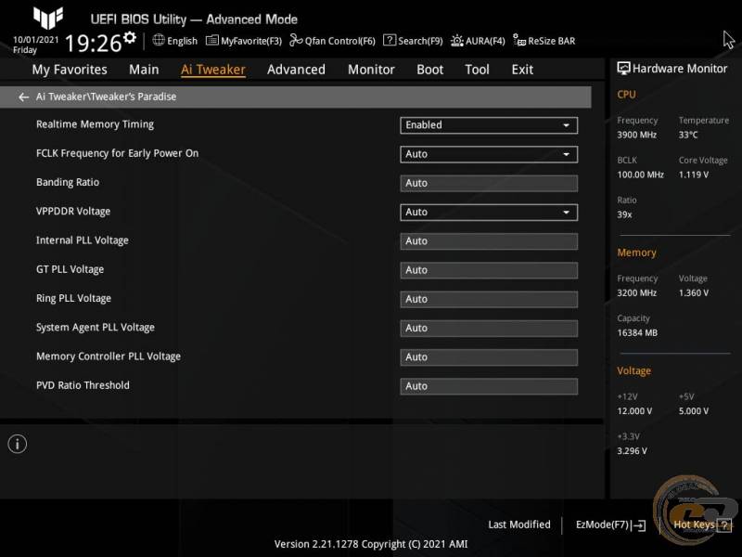Select the Ring PLL Voltage field
Viewport: 742px width, 557px height.
[489, 299]
